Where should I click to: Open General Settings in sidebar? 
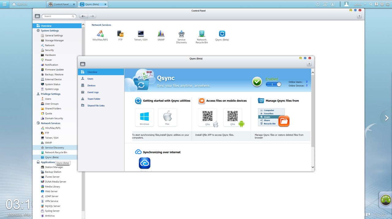pos(54,36)
